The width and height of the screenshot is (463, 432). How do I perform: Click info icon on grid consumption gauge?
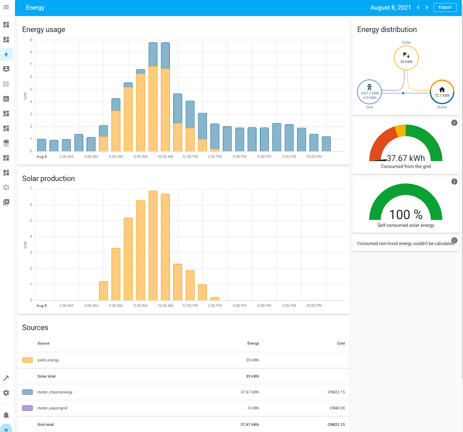point(454,123)
